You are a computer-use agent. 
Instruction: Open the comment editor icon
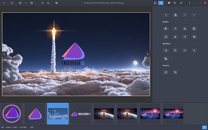[x=169, y=3]
